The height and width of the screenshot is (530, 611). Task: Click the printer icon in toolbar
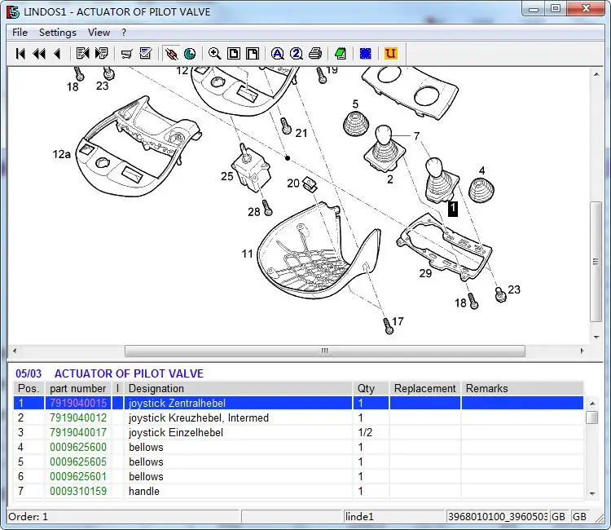click(x=315, y=54)
